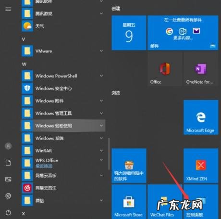This screenshot has height=219, width=221.
Task: Click the VMware folder icon
Action: (x=27, y=51)
